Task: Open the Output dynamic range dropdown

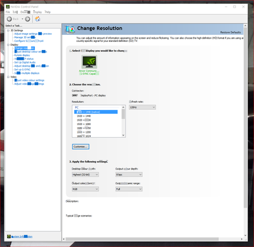Action: (x=129, y=189)
